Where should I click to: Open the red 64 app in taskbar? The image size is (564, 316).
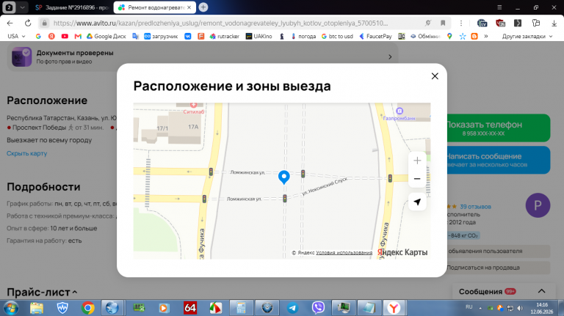pos(190,308)
